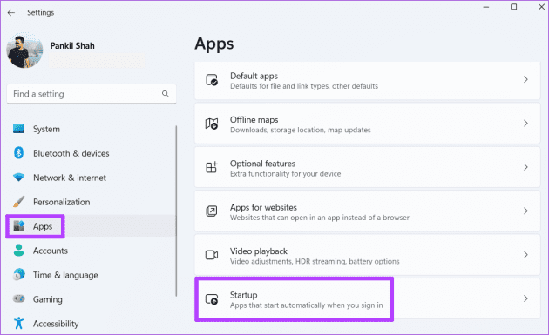Open Personalization category
Image resolution: width=549 pixels, height=335 pixels.
62,202
